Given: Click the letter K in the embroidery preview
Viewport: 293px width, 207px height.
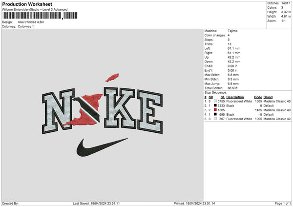Looking at the screenshot, I should click(120, 108).
